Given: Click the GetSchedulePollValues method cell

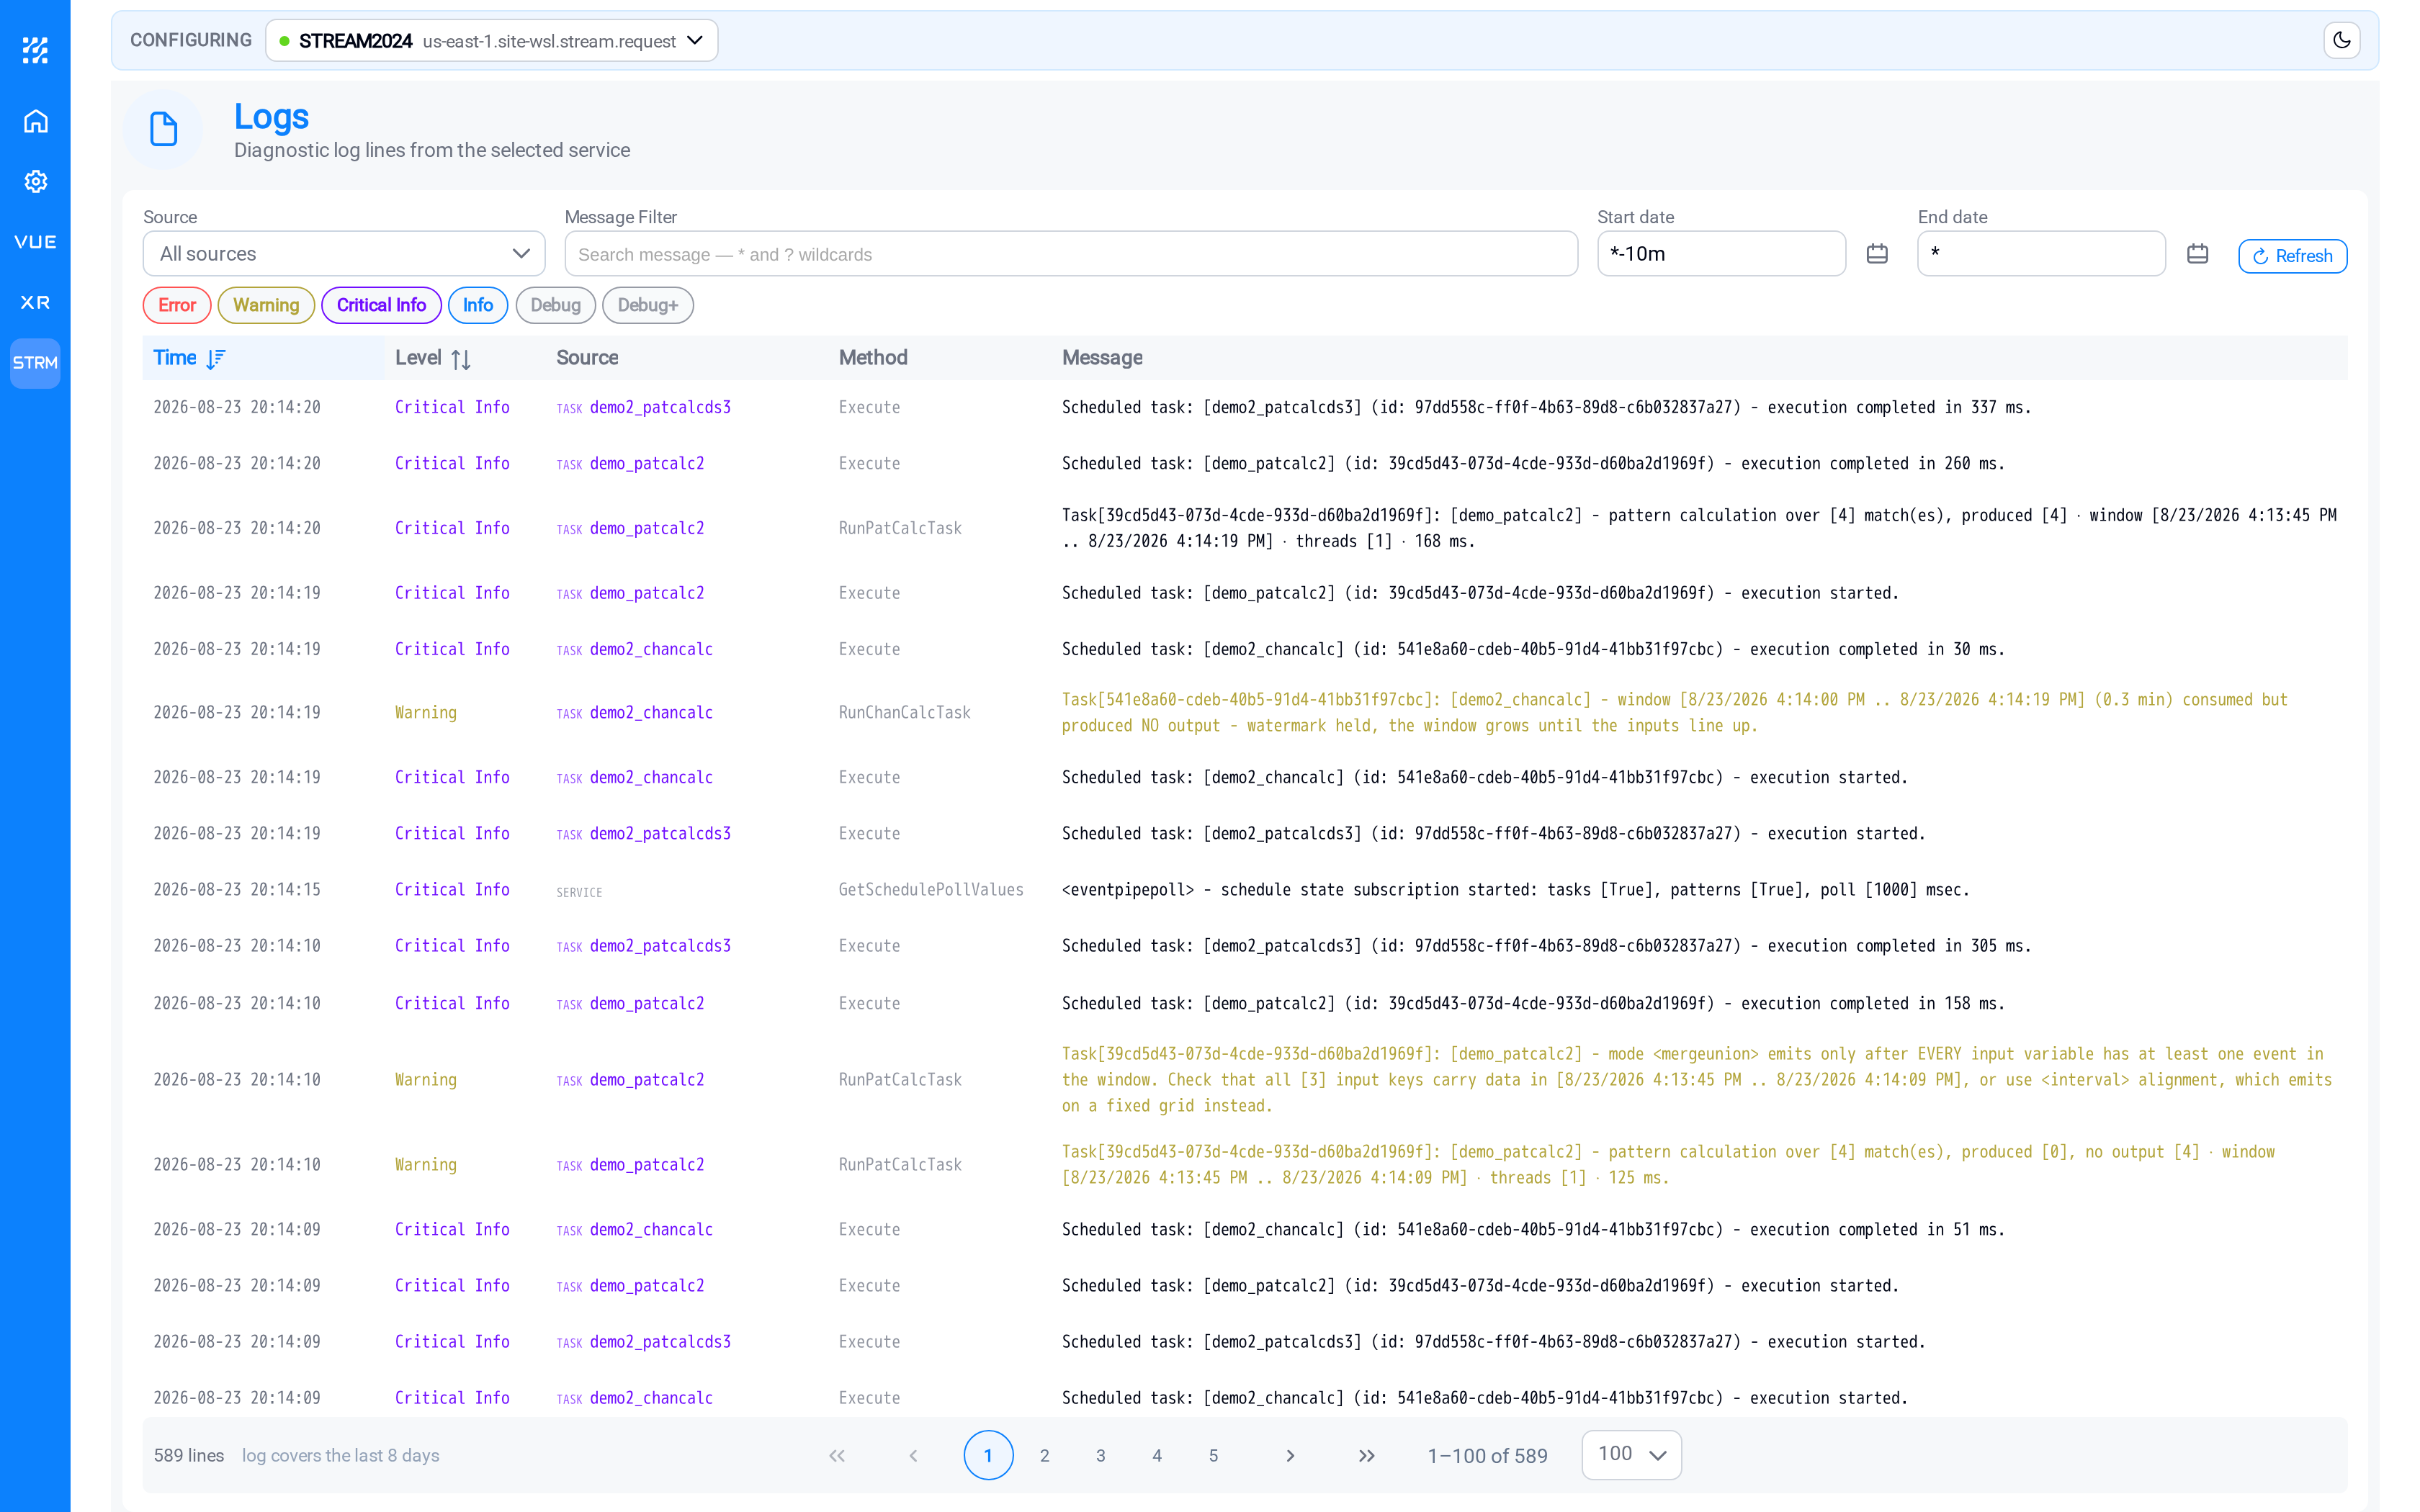Looking at the screenshot, I should pyautogui.click(x=931, y=890).
